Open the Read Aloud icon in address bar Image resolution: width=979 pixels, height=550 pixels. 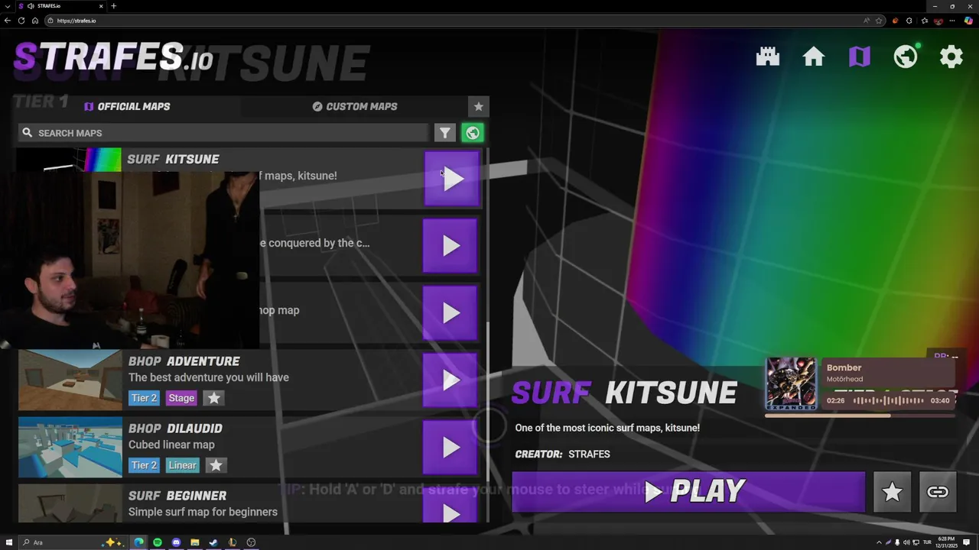(867, 21)
